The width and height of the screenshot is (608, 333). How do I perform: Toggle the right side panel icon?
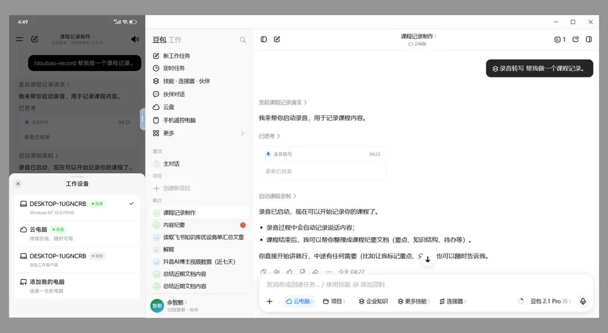click(x=589, y=39)
